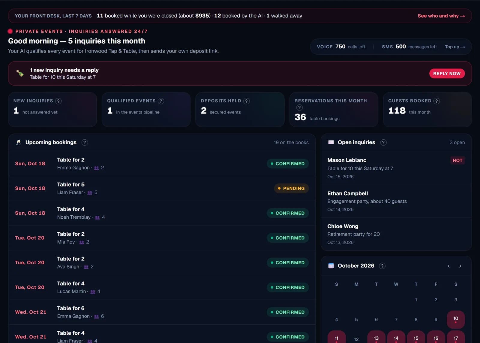Open Ethan Campbell engagement party inquiry
This screenshot has height=343, width=480.
click(x=396, y=201)
